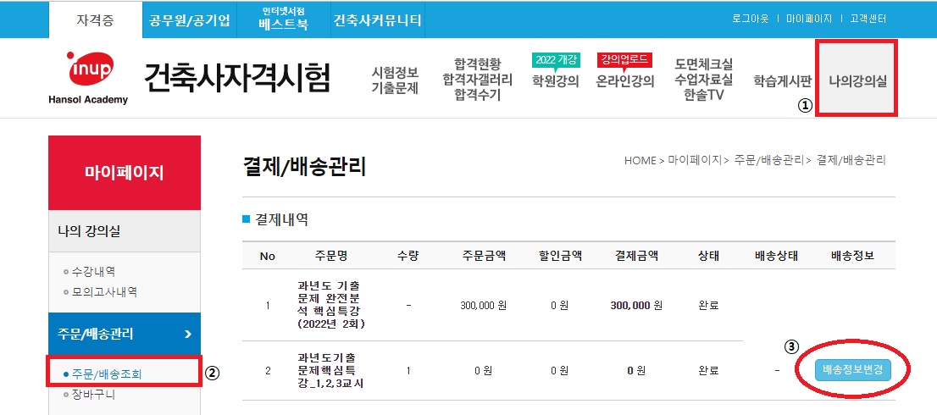
Task: Click the red 마이페이지 sidebar header
Action: 125,173
